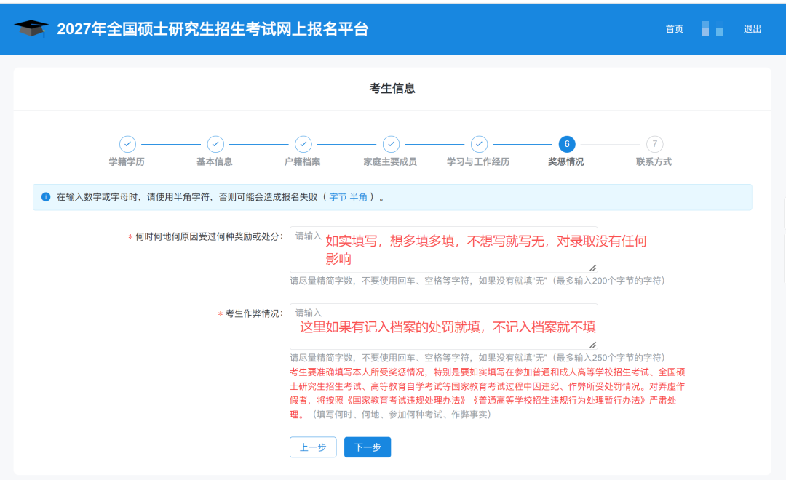
Task: Go to 首页 in the top navigation
Action: [674, 29]
